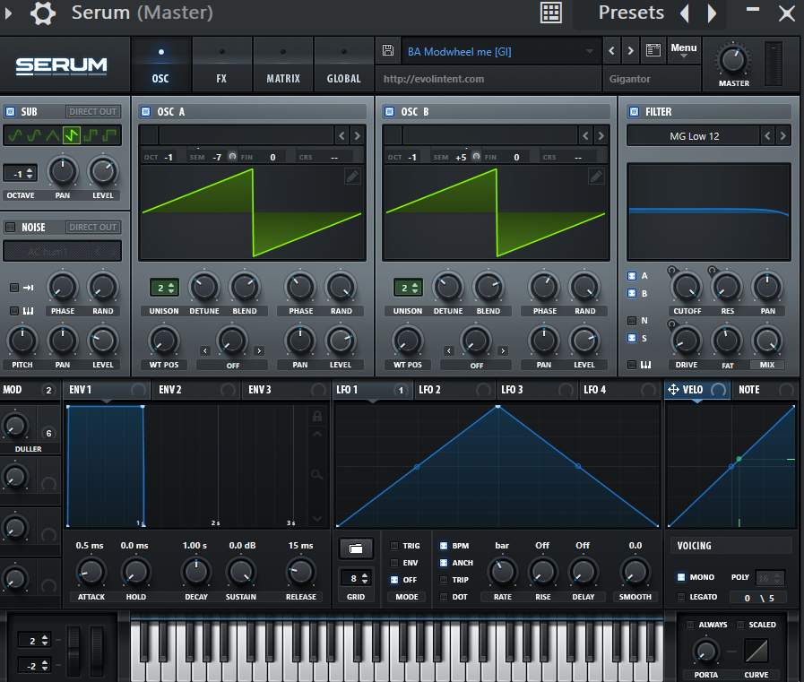Enable filter routing for noise N
This screenshot has width=804, height=682.
[632, 321]
